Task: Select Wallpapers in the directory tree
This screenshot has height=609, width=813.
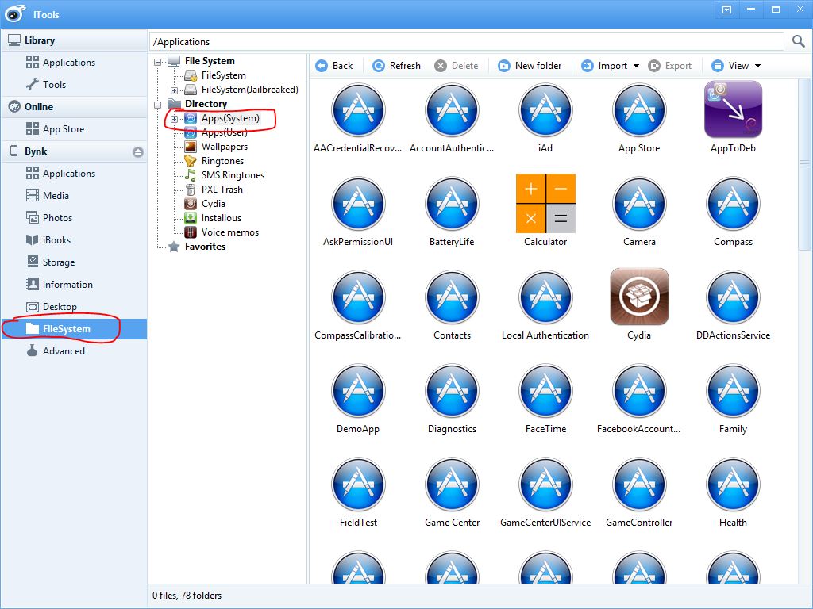Action: click(x=225, y=147)
